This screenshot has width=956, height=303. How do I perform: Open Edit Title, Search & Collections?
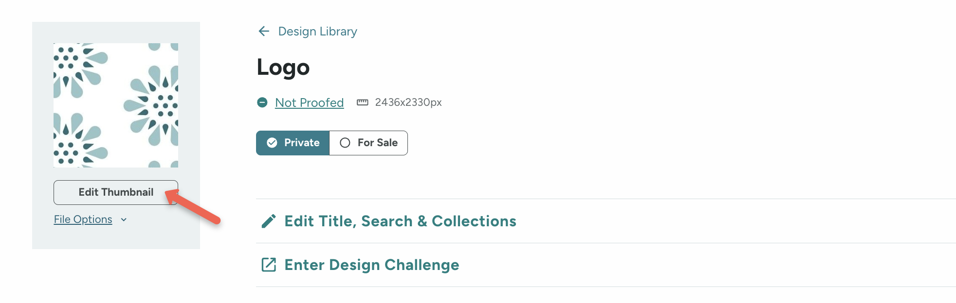click(400, 221)
